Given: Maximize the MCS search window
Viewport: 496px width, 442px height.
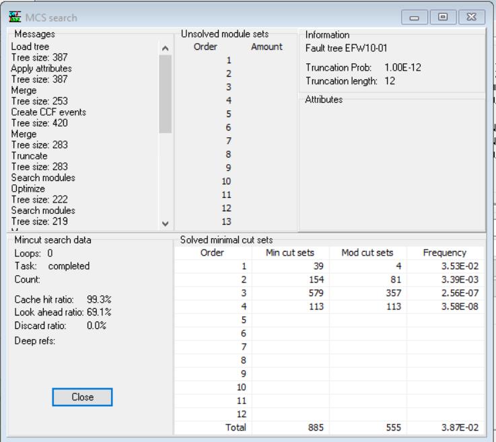Looking at the screenshot, I should coord(443,17).
